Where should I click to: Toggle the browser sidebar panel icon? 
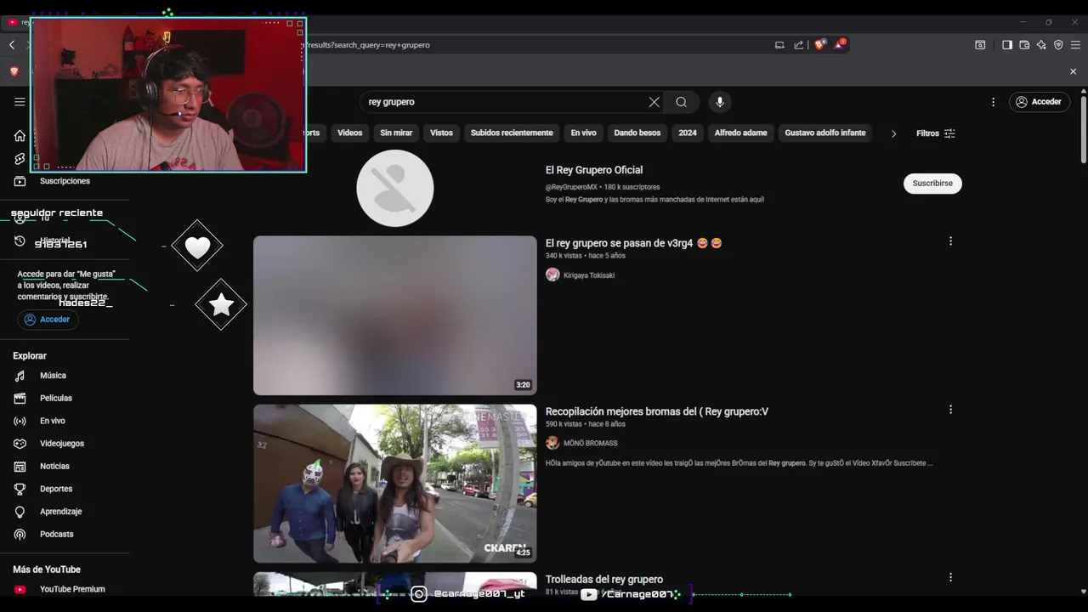(x=1007, y=45)
